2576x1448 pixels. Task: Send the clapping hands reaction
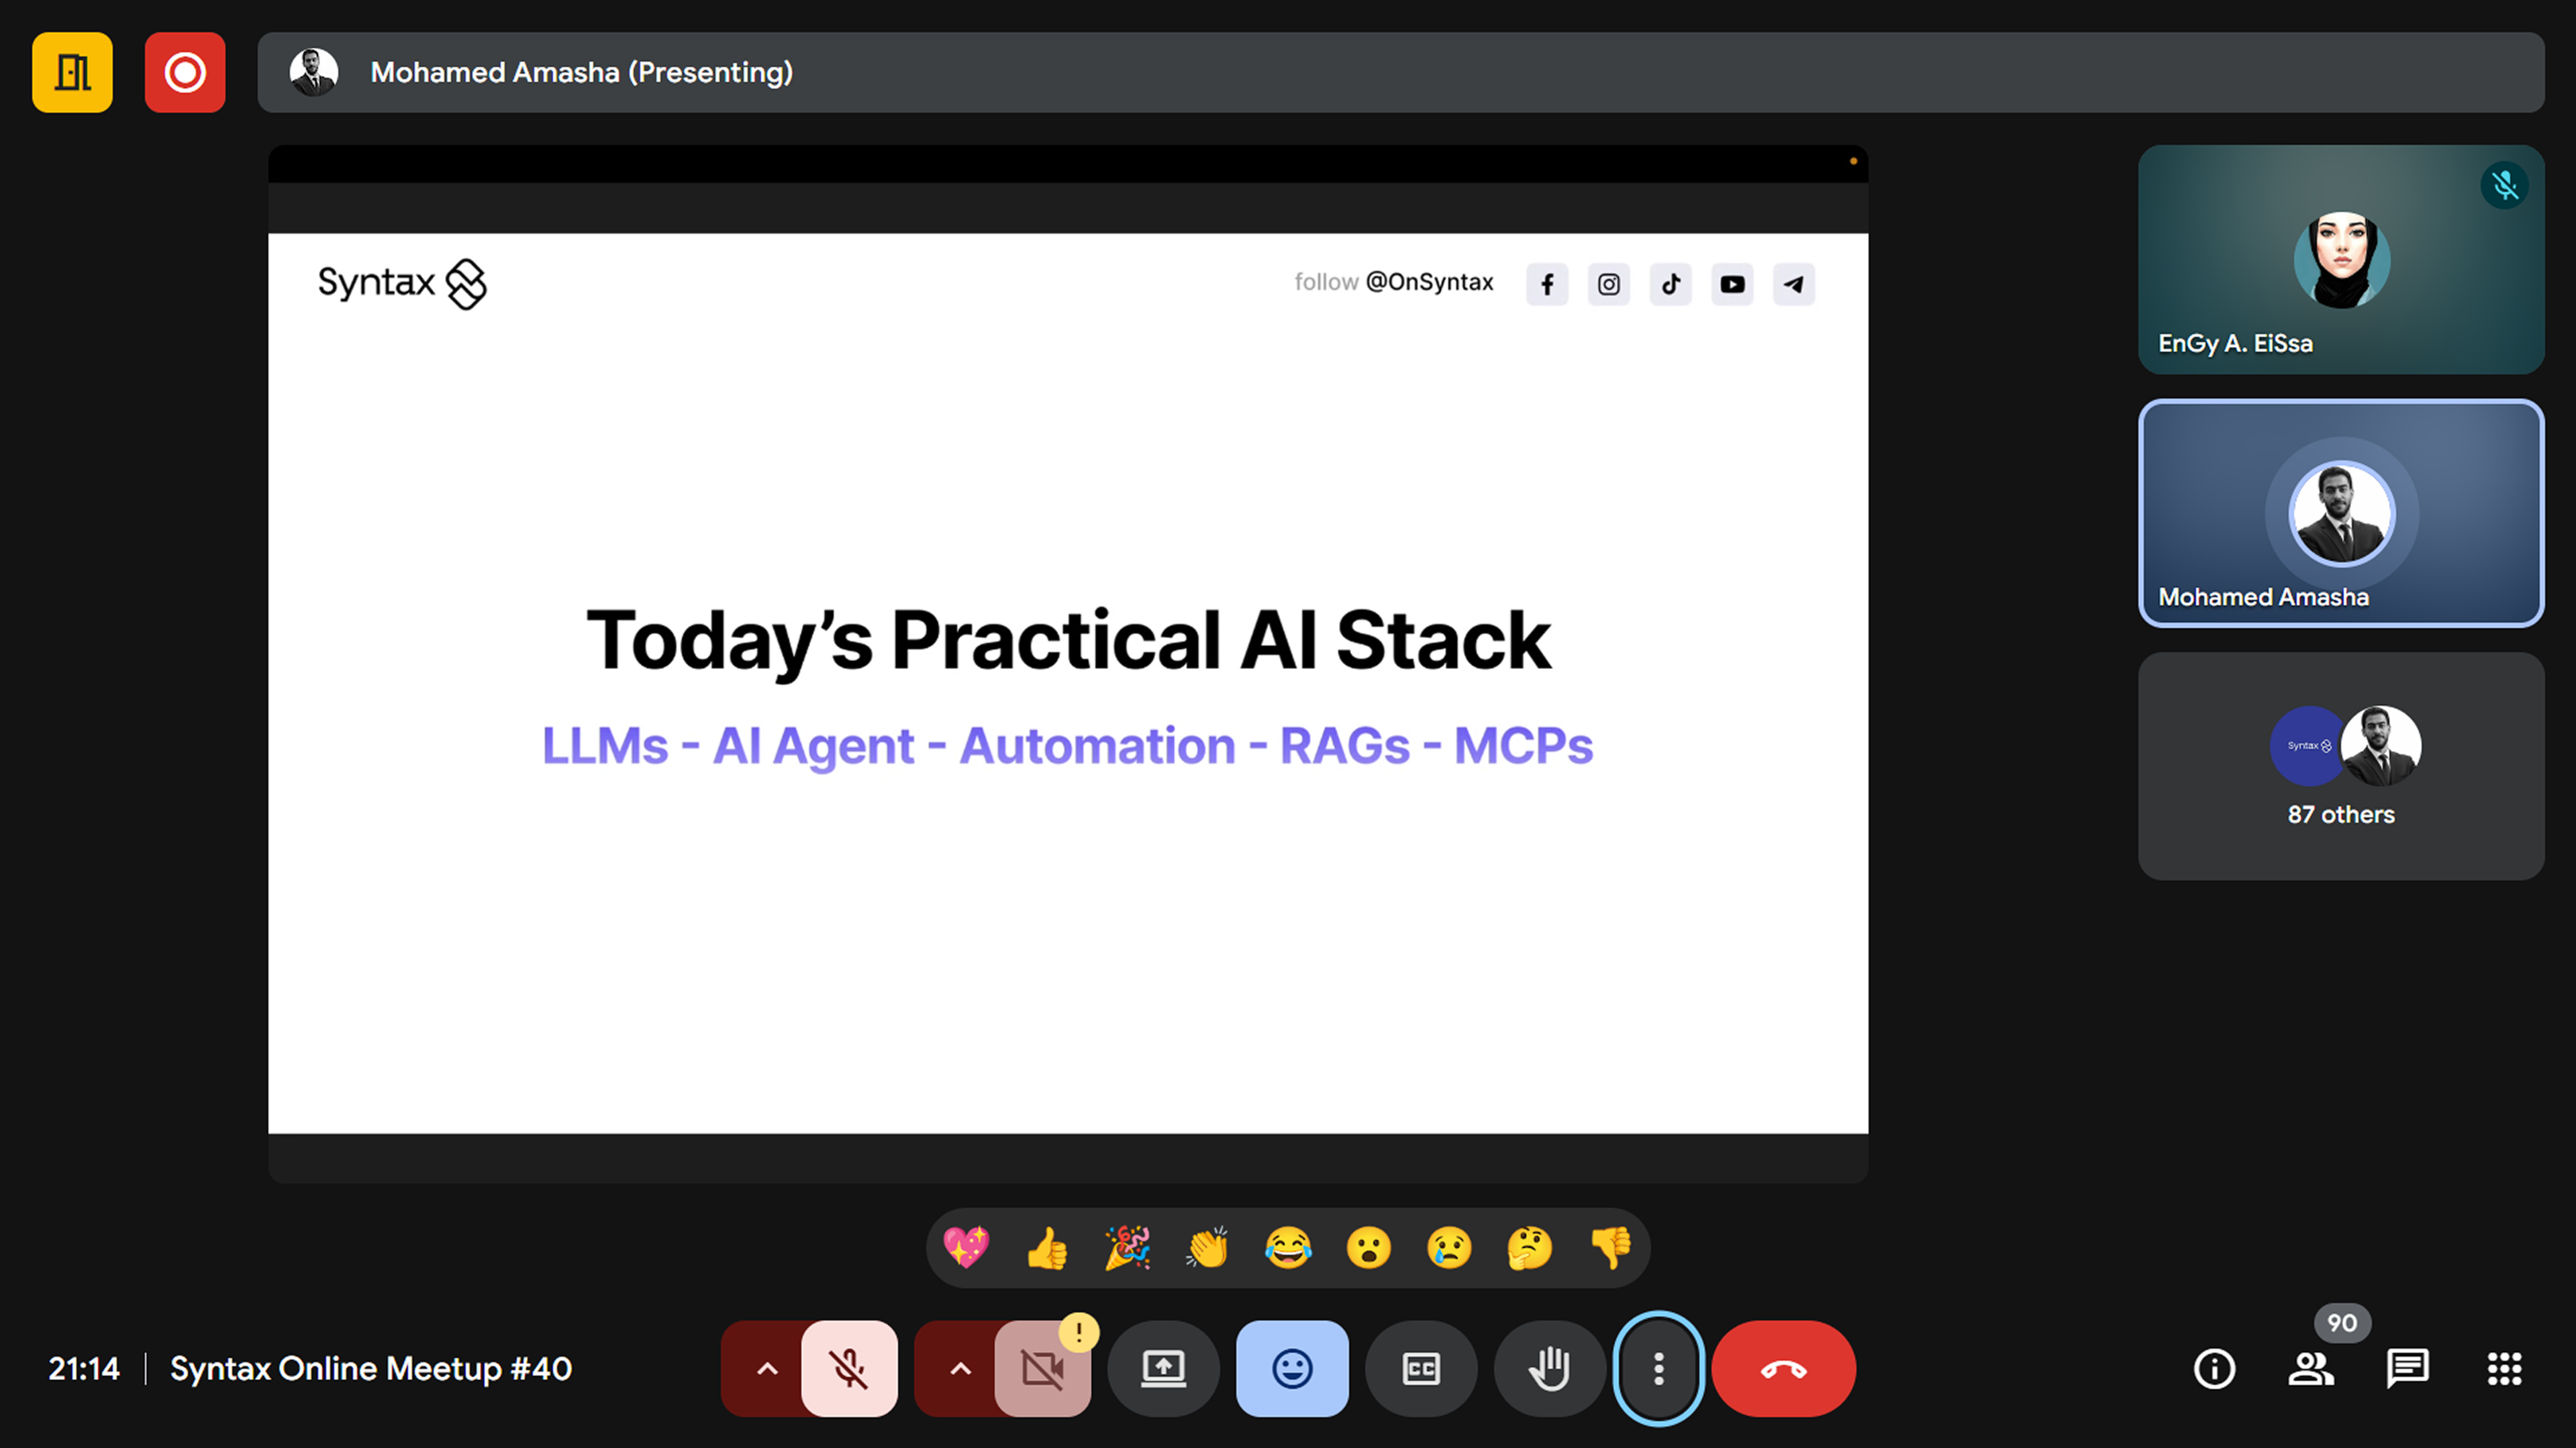coord(1207,1247)
